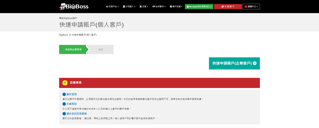
Task: Click the edit icon on 申請賬戶 button
Action: click(x=223, y=6)
